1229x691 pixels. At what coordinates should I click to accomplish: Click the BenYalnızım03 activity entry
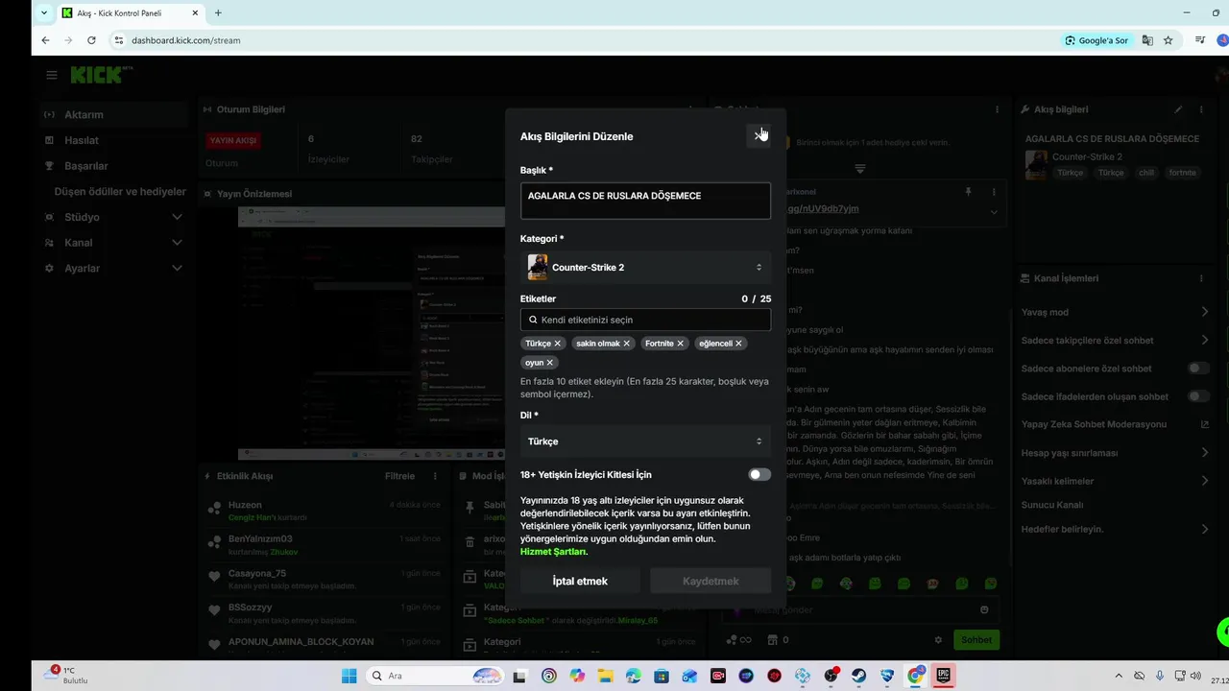pos(325,545)
